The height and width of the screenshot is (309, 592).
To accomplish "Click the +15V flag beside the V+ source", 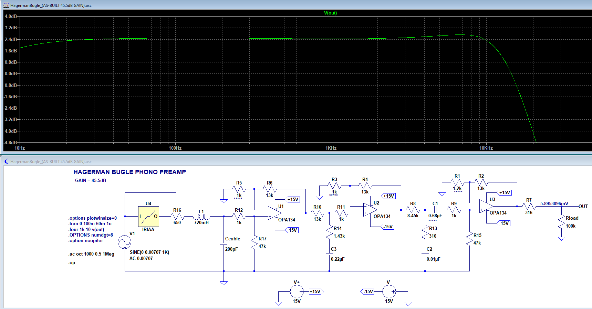I will click(x=316, y=292).
